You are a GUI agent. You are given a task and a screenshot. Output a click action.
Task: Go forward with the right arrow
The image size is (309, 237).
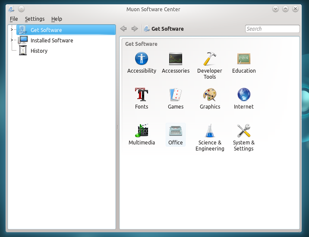click(135, 29)
